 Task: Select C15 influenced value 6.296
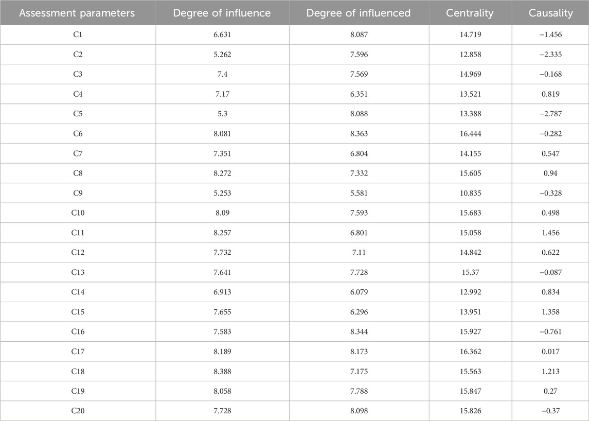pyautogui.click(x=359, y=312)
